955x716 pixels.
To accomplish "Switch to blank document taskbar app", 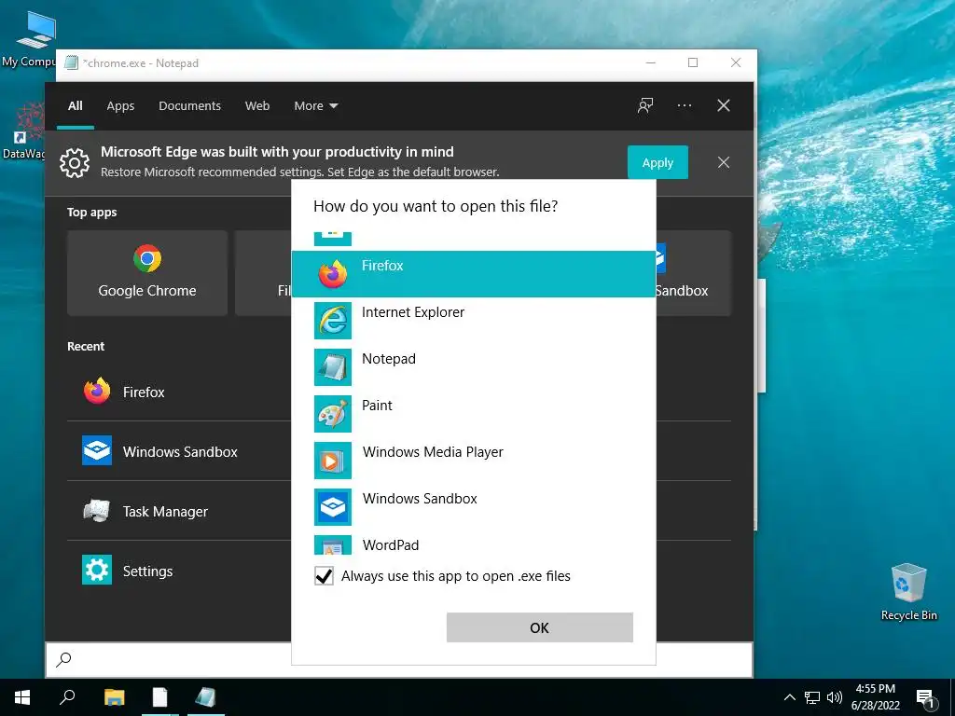I will (159, 697).
